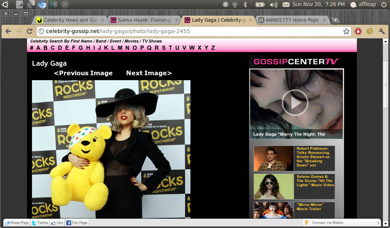Image resolution: width=390 pixels, height=228 pixels.
Task: Click the scrollbar up arrow
Action: tap(385, 41)
